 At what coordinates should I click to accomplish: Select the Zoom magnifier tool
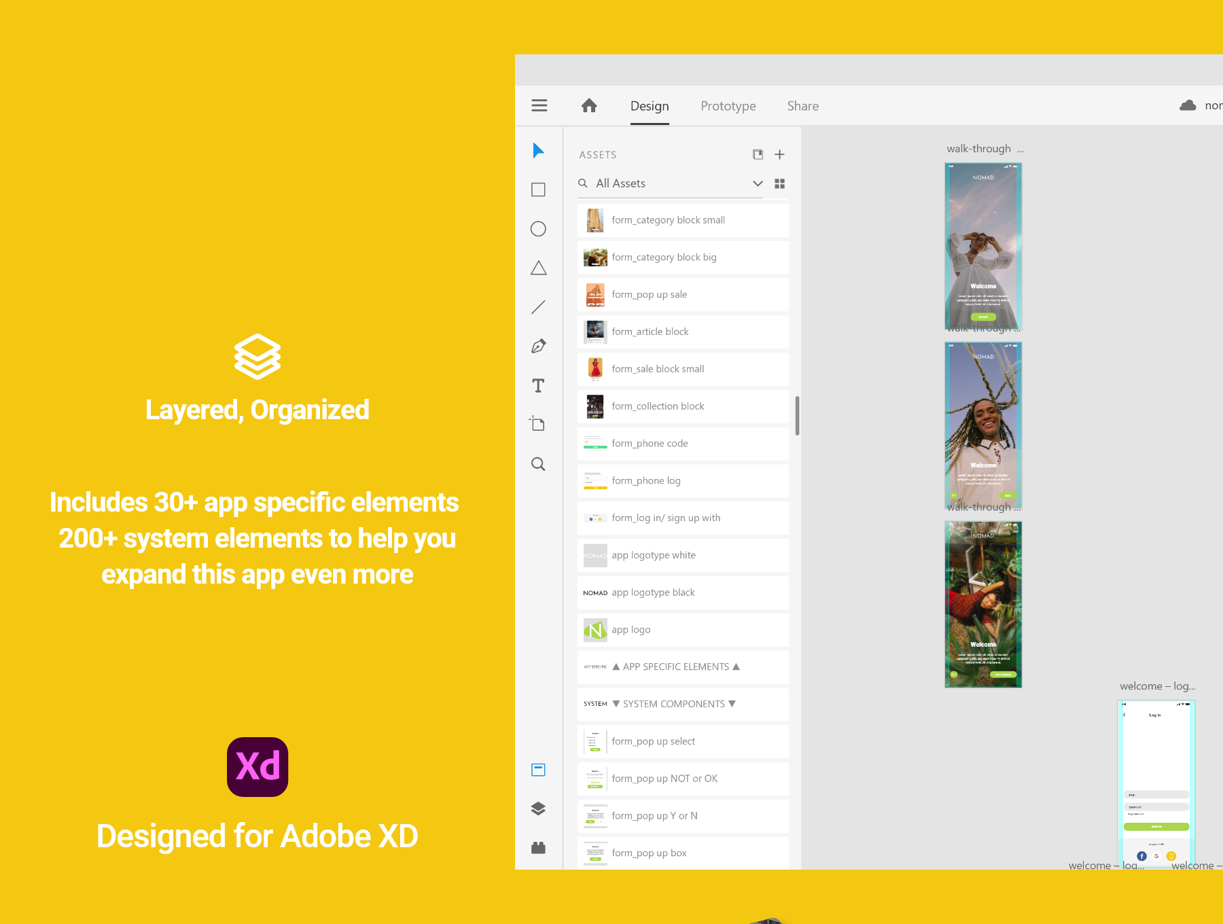(538, 464)
